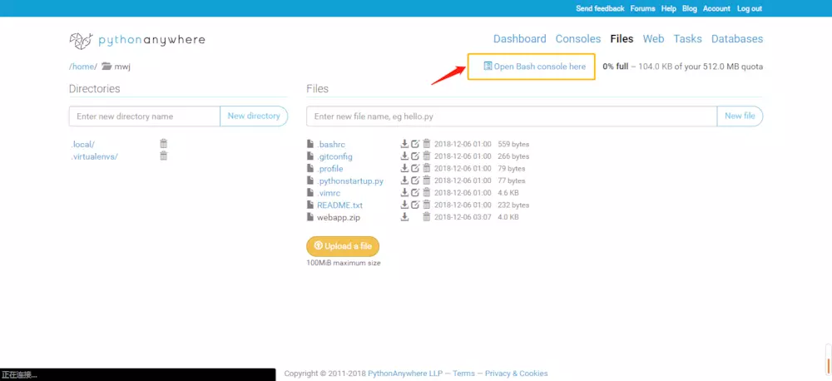This screenshot has width=832, height=381.
Task: Click the New directory button
Action: point(254,116)
